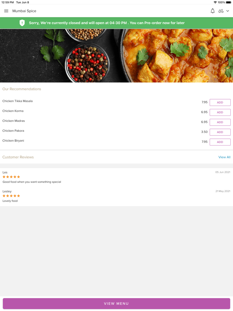Viewport: 233px width, 311px height.
Task: Click the VIEW MENU button at the bottom
Action: coord(116,303)
